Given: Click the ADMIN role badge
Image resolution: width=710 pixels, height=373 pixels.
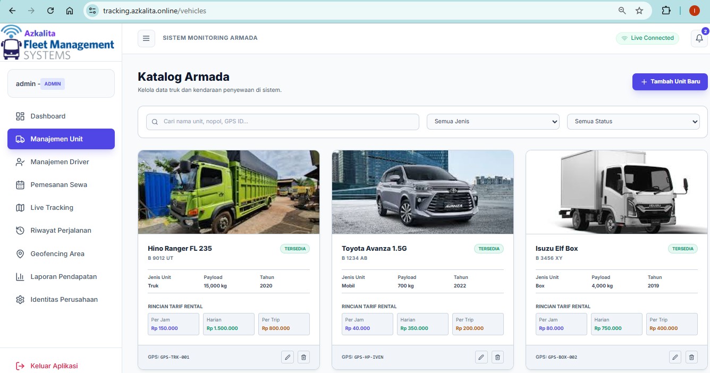Looking at the screenshot, I should 53,84.
